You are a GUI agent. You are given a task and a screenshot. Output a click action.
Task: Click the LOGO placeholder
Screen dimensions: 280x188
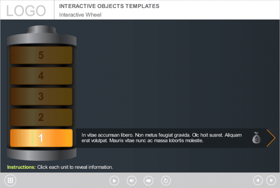tap(26, 10)
